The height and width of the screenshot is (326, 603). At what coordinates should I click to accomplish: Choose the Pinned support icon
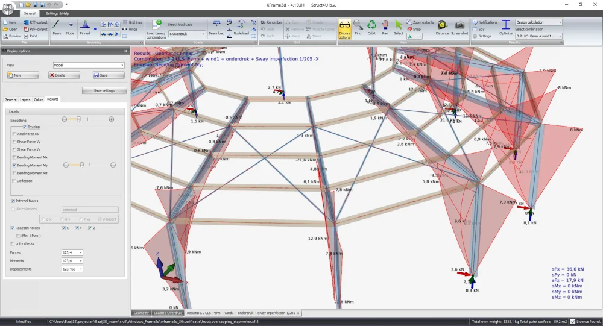click(84, 28)
